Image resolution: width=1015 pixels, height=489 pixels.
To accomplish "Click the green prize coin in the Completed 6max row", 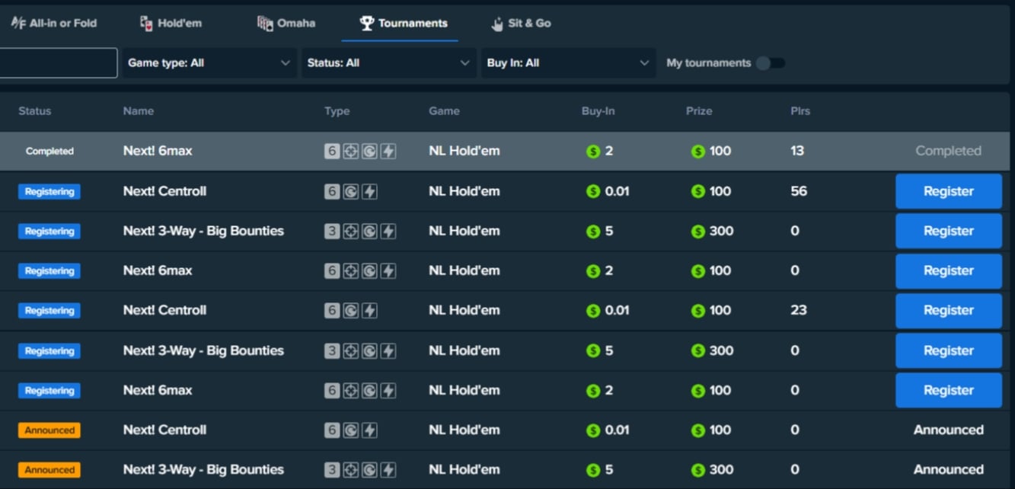I will (x=697, y=152).
